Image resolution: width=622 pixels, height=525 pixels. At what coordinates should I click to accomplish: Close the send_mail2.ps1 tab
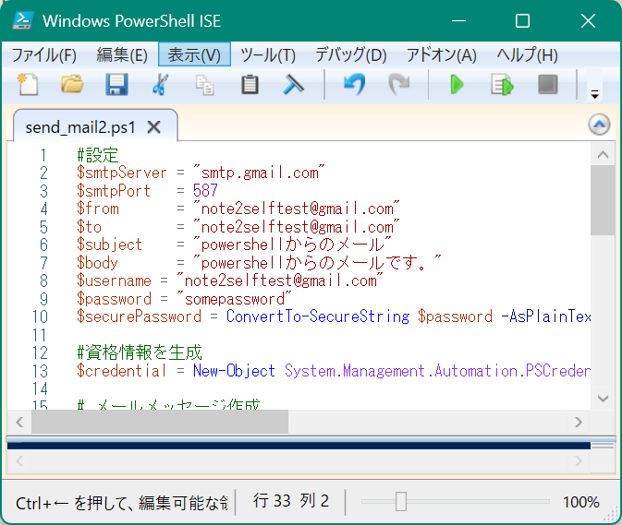tap(154, 126)
